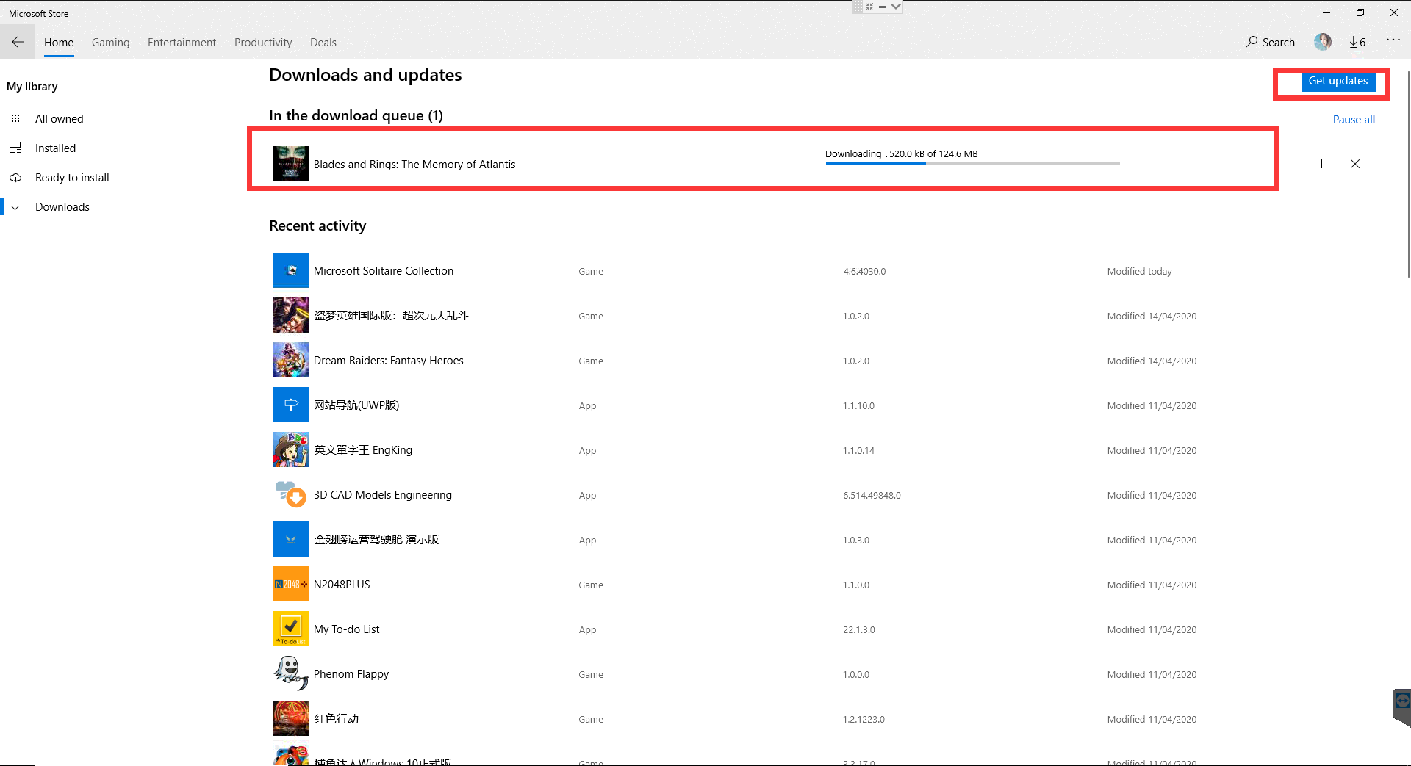Open the 金翅膀运营驾驶舱 app icon
The width and height of the screenshot is (1411, 766).
pyautogui.click(x=291, y=539)
